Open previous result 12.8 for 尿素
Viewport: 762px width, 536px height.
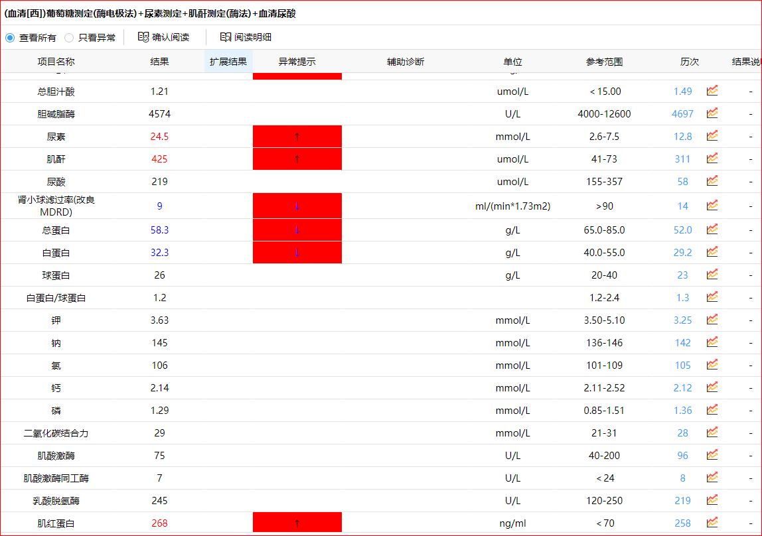tap(683, 137)
